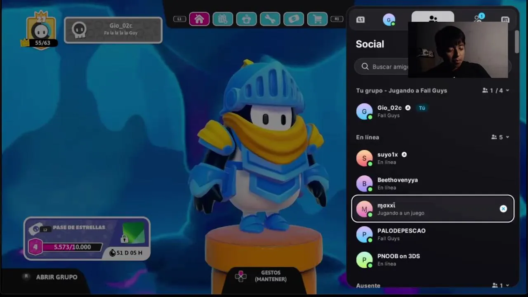528x297 pixels.
Task: Click Beethovenyya's purple B avatar
Action: pyautogui.click(x=364, y=184)
